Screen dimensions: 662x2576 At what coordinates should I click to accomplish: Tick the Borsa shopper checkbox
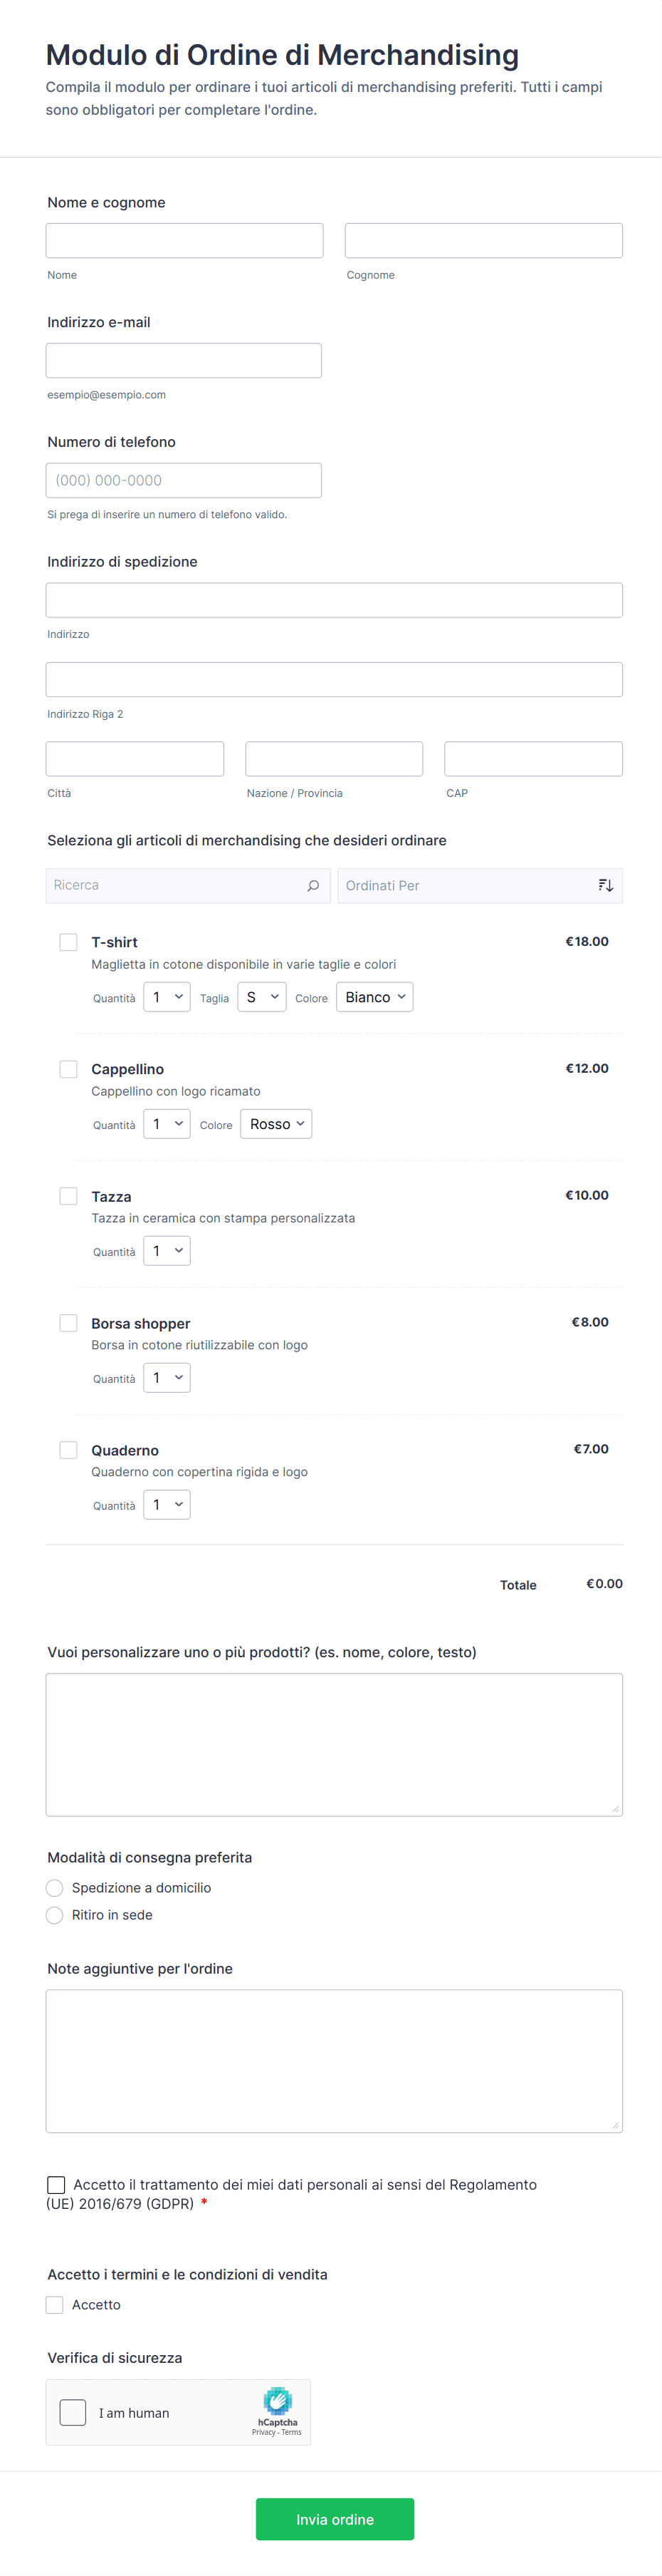coord(69,1323)
